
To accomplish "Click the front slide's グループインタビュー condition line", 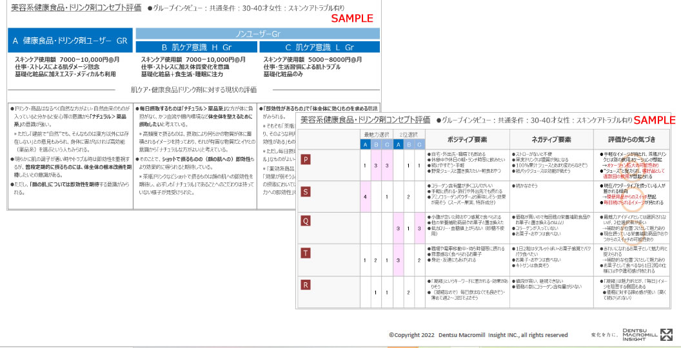I will tap(534, 120).
